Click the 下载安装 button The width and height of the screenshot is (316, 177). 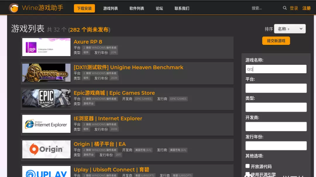coord(84,8)
